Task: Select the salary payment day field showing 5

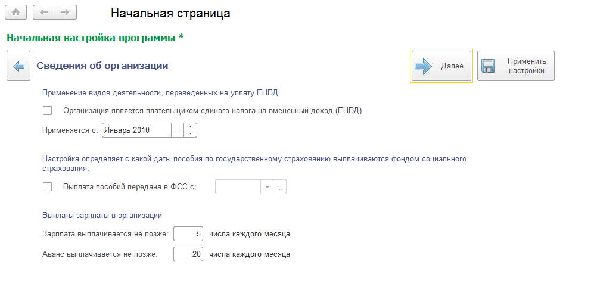Action: click(x=188, y=234)
